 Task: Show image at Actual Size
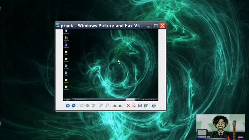coord(87,105)
